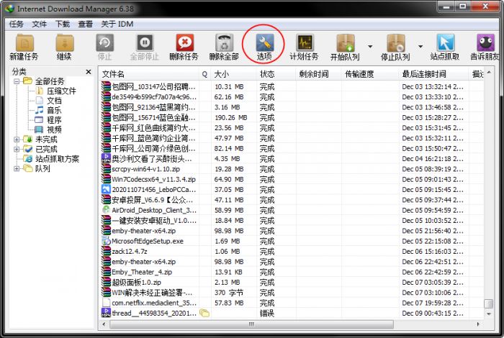The height and width of the screenshot is (338, 504).
Task: Open 选项 options wrench icon
Action: point(264,42)
